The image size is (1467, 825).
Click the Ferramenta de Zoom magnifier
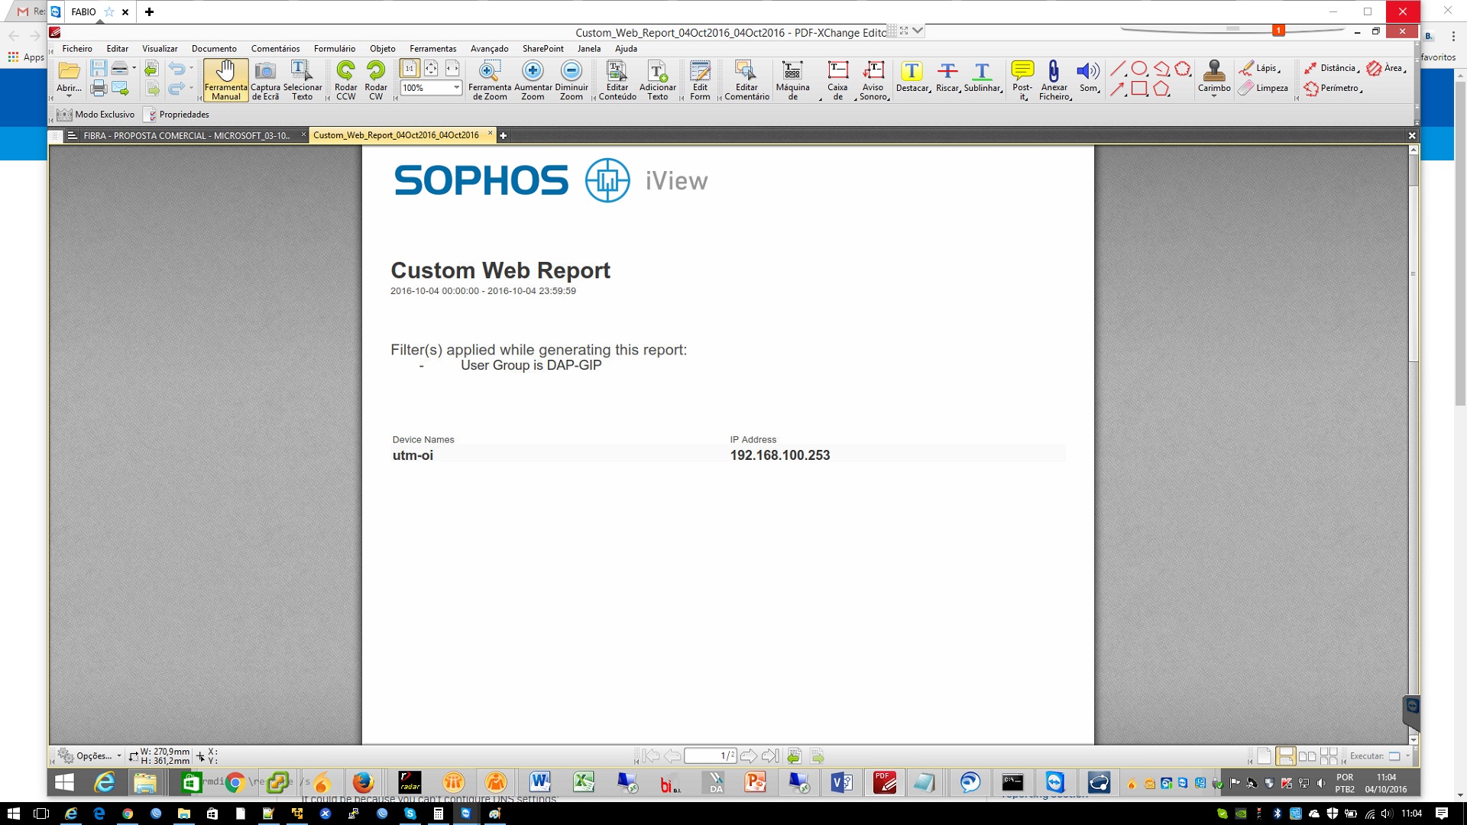click(x=490, y=80)
